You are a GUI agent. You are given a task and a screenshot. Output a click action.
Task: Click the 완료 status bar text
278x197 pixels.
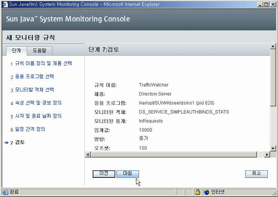(14, 192)
